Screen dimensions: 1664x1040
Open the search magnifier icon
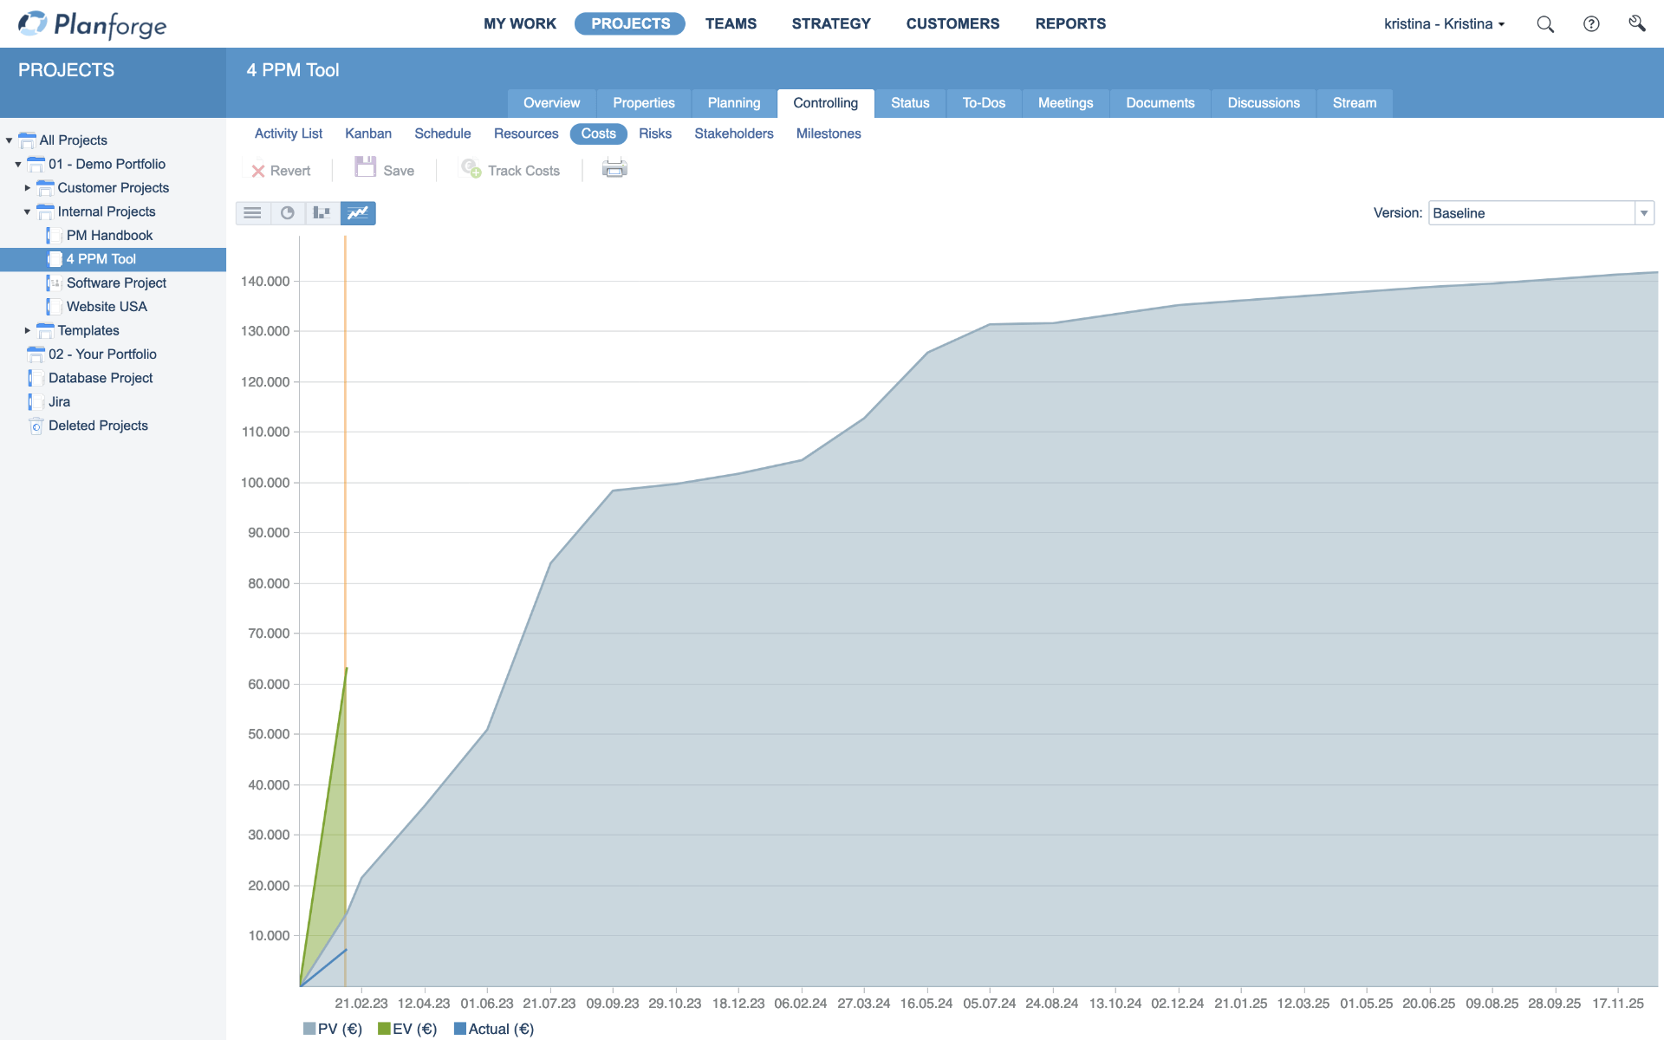(x=1545, y=24)
